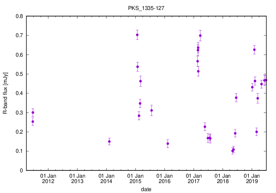276x193 pixels.
Task: Click the 0.8 y-axis tick label
Action: pos(18,16)
